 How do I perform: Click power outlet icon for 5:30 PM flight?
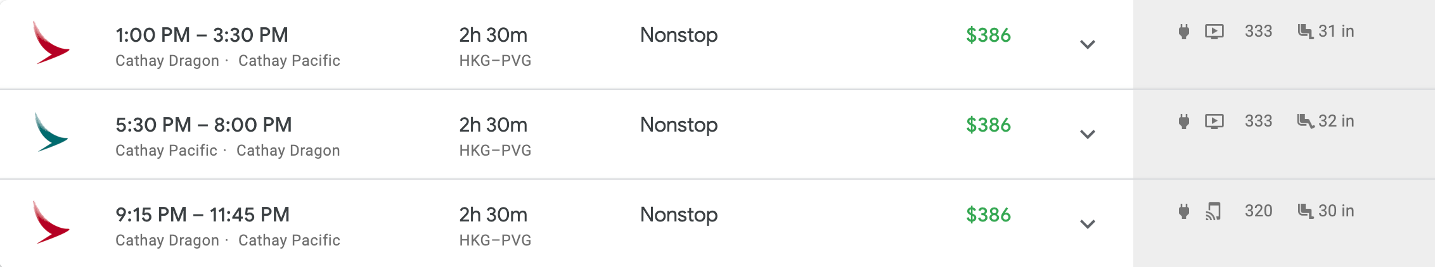point(1183,121)
